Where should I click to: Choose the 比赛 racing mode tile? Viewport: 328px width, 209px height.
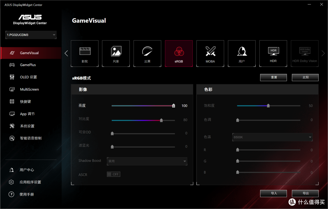[147, 53]
